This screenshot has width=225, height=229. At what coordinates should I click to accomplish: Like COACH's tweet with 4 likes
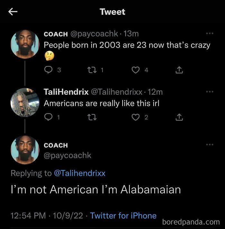(136, 70)
